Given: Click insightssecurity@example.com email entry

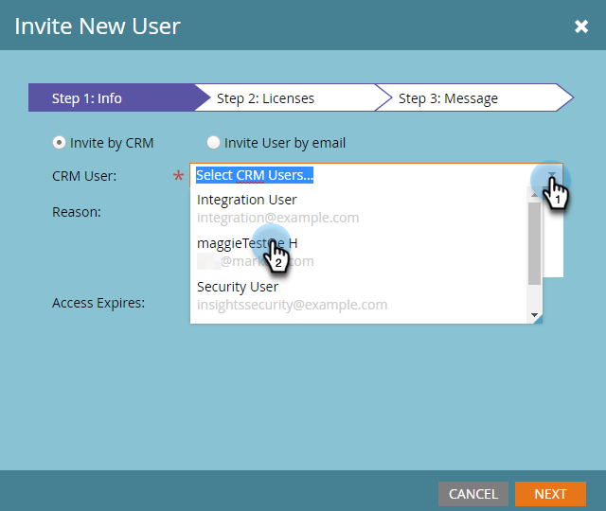Looking at the screenshot, I should click(x=293, y=305).
